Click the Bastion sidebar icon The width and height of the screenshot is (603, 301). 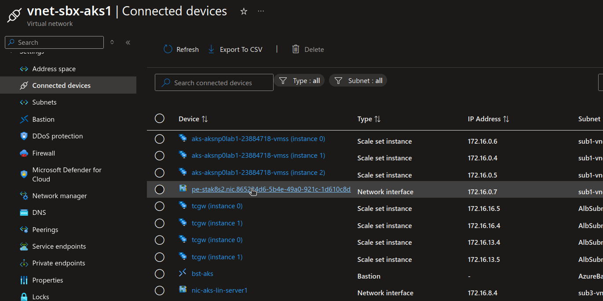coord(24,119)
